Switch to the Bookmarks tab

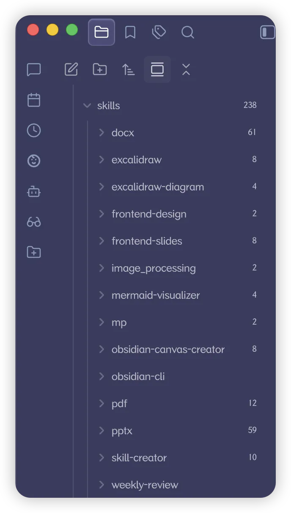[x=130, y=32]
